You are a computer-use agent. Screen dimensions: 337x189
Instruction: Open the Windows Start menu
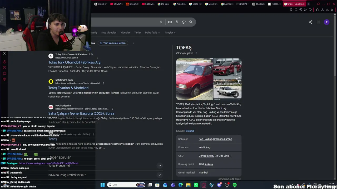102,185
